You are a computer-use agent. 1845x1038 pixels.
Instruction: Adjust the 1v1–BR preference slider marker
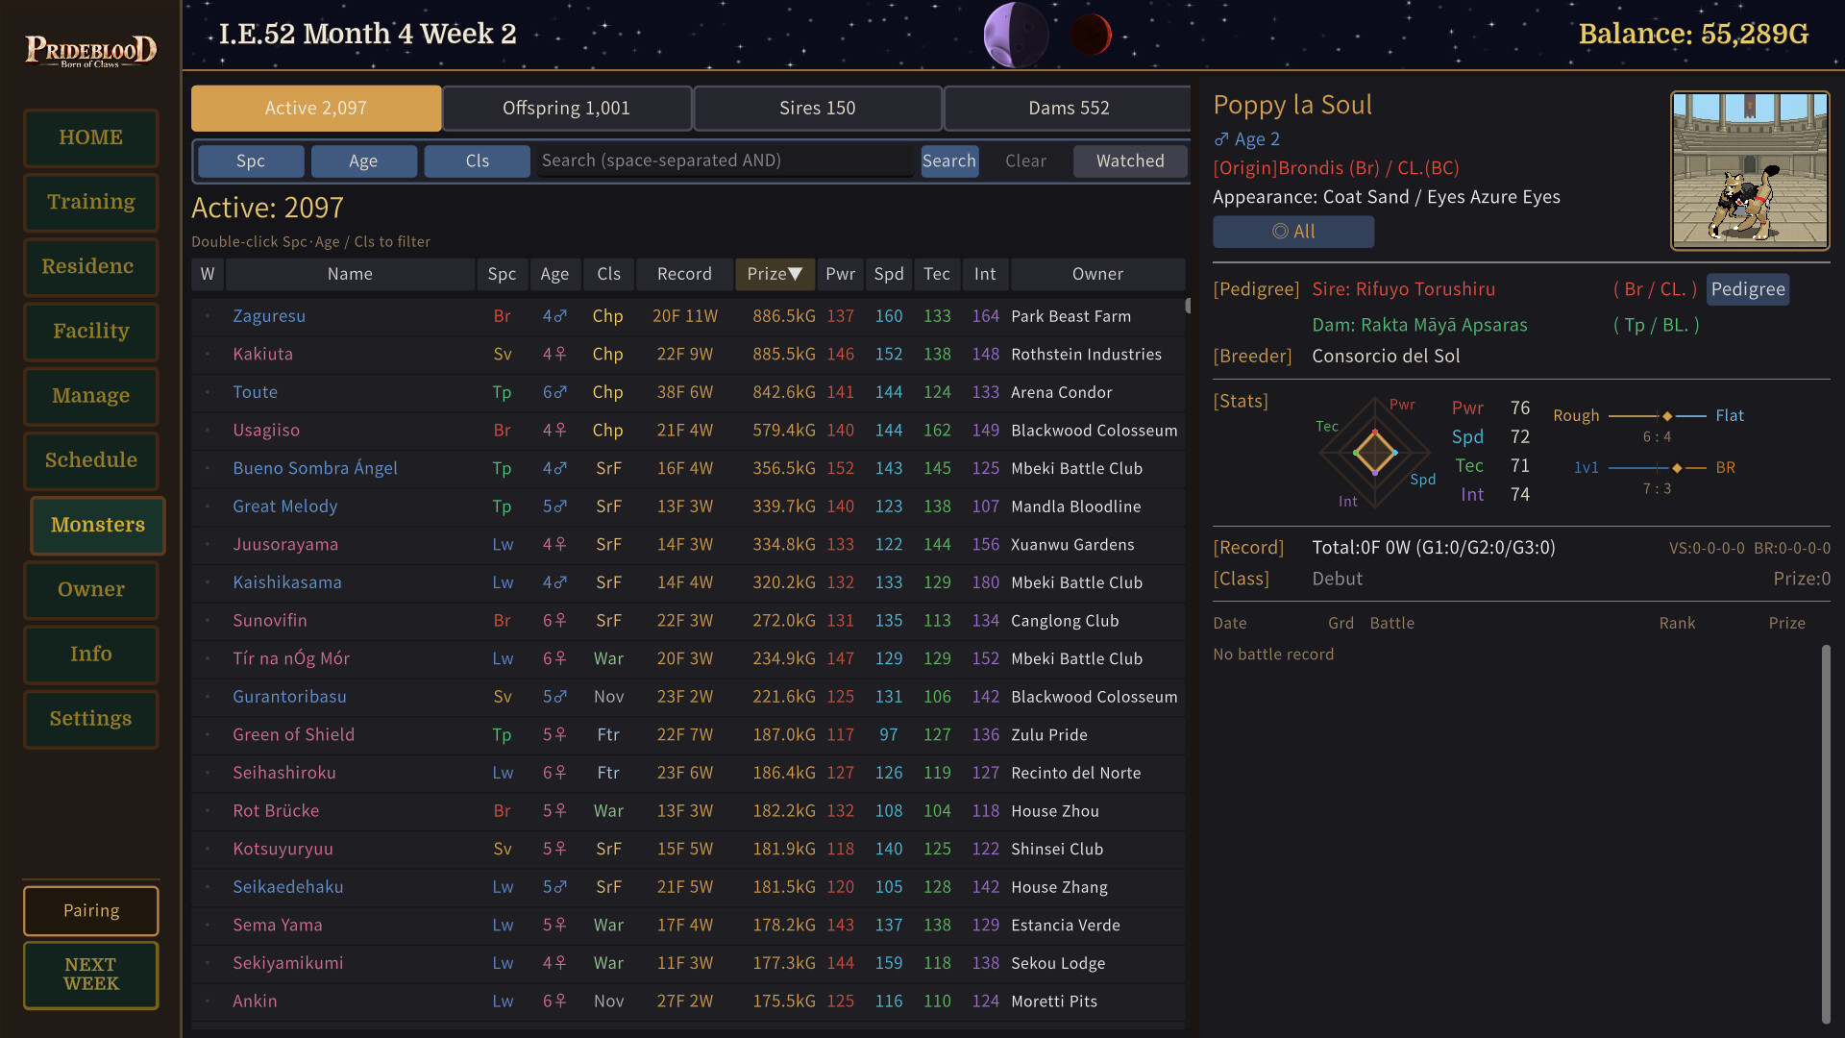click(x=1677, y=468)
